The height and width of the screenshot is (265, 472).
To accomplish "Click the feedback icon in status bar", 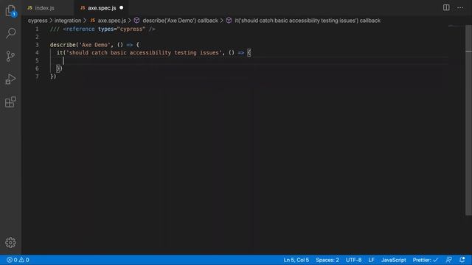I will click(x=448, y=260).
